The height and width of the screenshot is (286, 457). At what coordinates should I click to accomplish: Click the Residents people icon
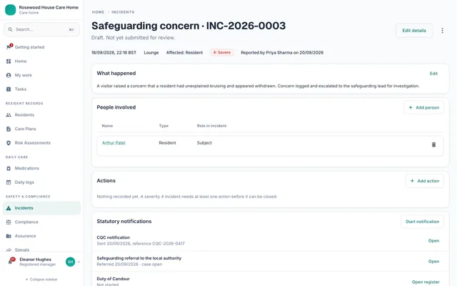pyautogui.click(x=9, y=115)
